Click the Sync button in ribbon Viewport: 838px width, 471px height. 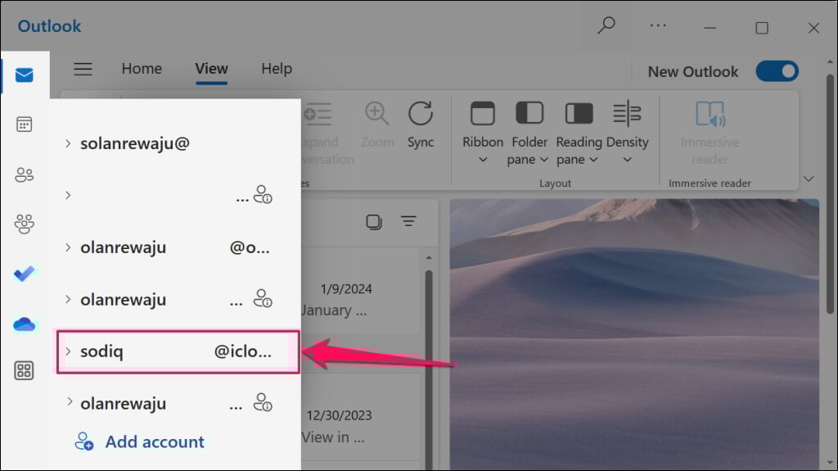coord(421,125)
